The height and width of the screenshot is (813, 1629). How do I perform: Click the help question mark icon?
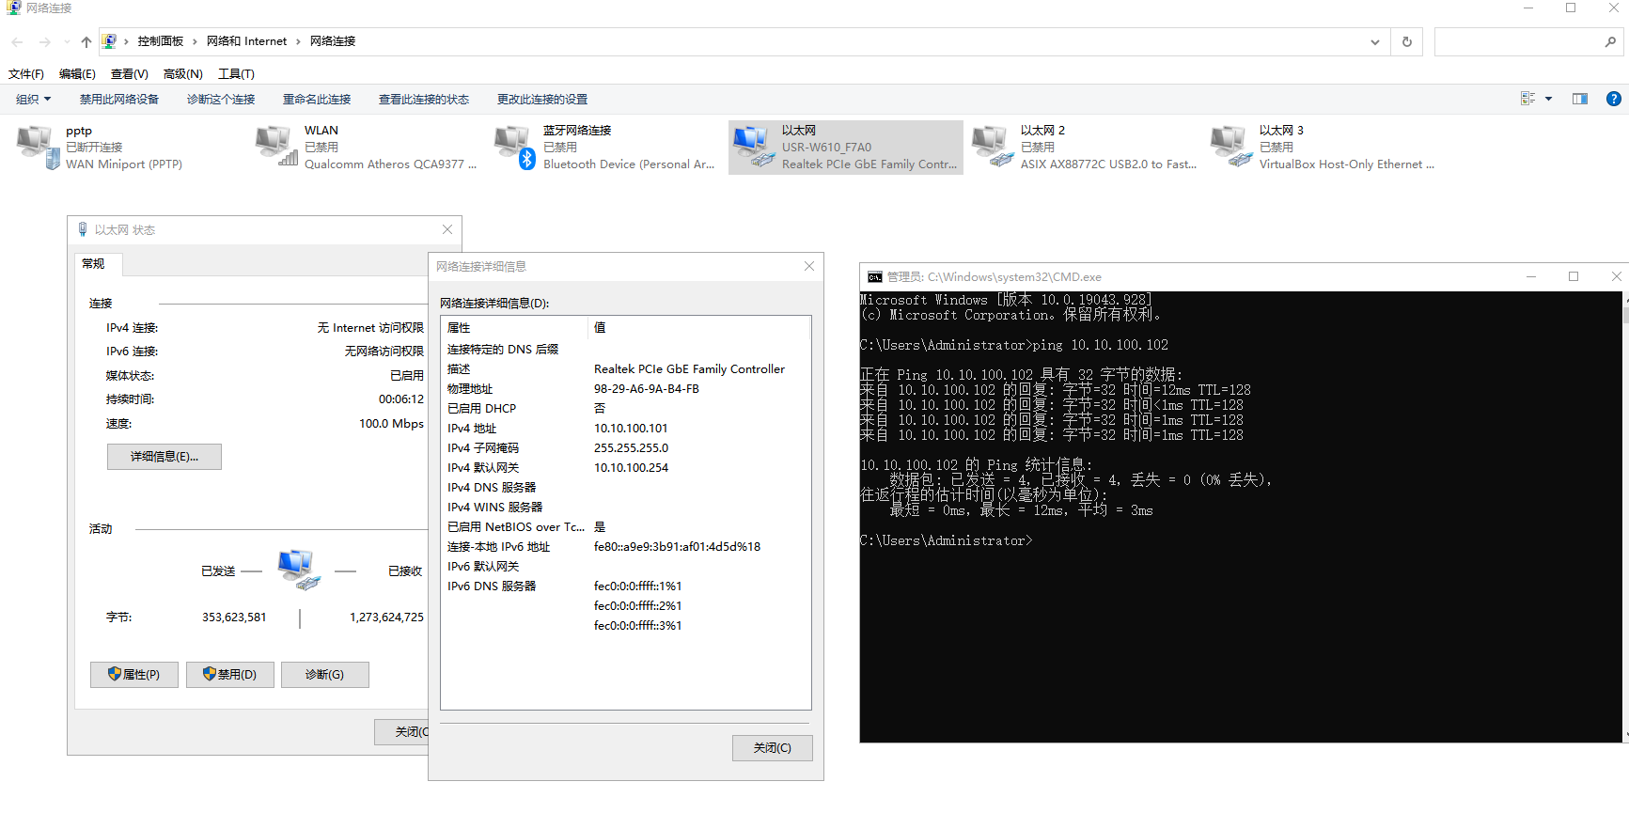1613,99
